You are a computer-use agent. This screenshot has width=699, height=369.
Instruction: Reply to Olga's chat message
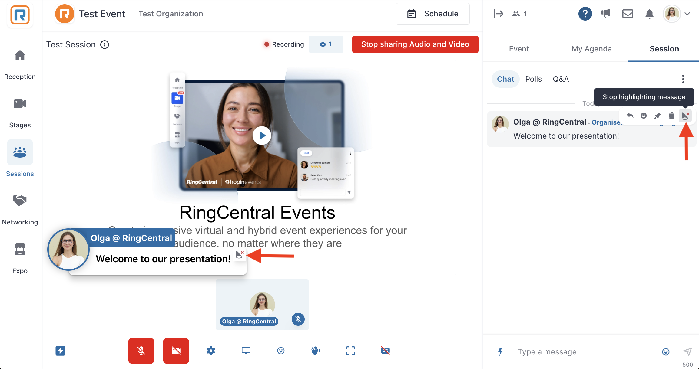click(x=630, y=116)
